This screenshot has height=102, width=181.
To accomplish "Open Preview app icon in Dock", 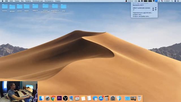I will [71, 98].
